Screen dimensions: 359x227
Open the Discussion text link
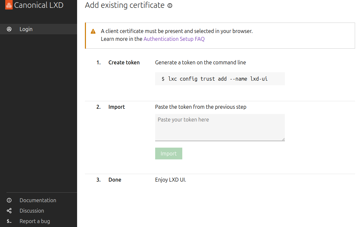pos(32,211)
